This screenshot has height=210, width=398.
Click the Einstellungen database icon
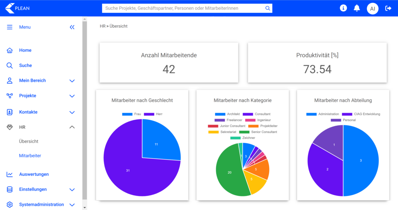pos(10,189)
